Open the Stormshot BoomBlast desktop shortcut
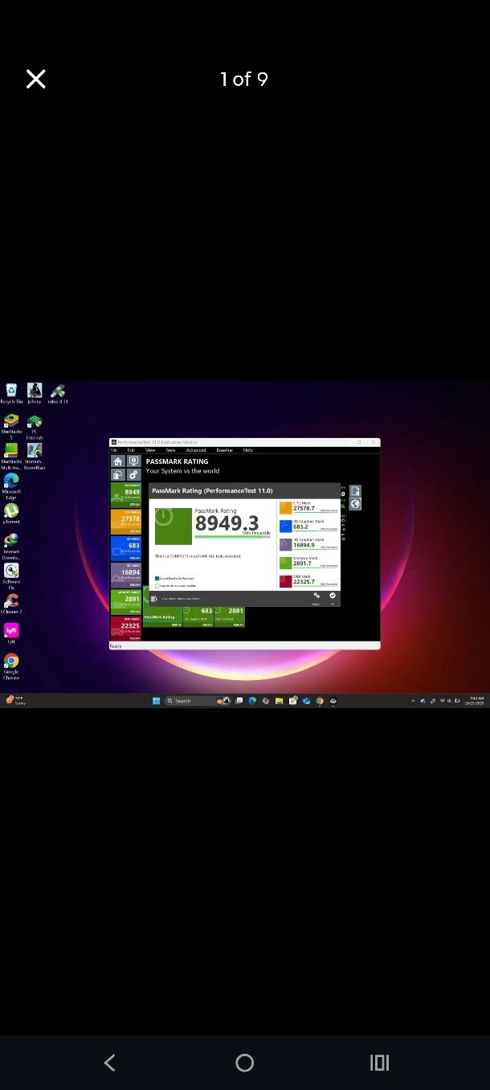The width and height of the screenshot is (490, 1090). click(35, 456)
